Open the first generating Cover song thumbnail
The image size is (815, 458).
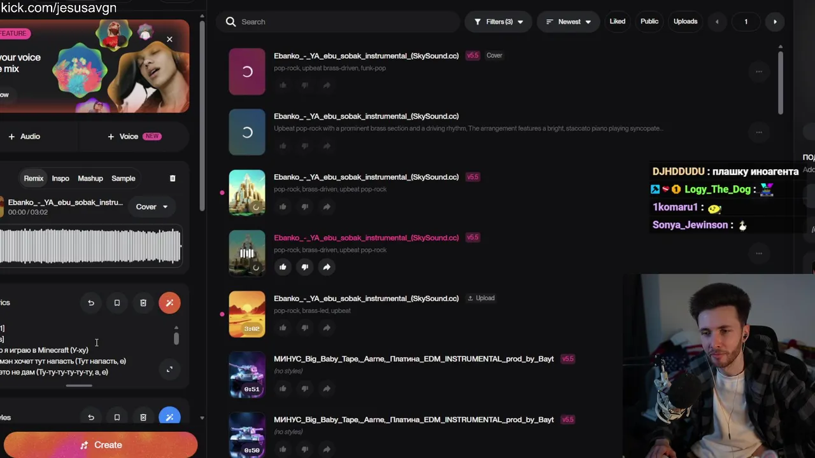[x=247, y=72]
